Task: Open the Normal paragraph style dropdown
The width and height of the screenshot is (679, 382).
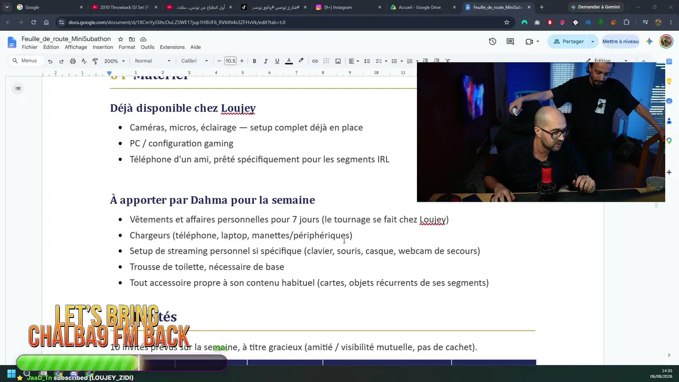Action: 153,61
